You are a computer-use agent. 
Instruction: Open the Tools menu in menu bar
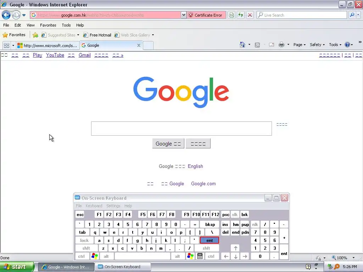66,25
